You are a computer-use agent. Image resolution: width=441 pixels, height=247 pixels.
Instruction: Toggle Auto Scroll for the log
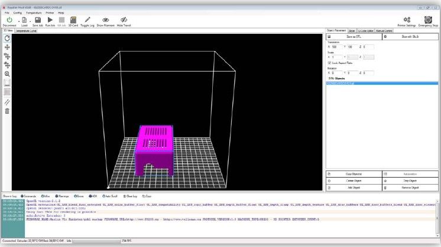point(110,196)
